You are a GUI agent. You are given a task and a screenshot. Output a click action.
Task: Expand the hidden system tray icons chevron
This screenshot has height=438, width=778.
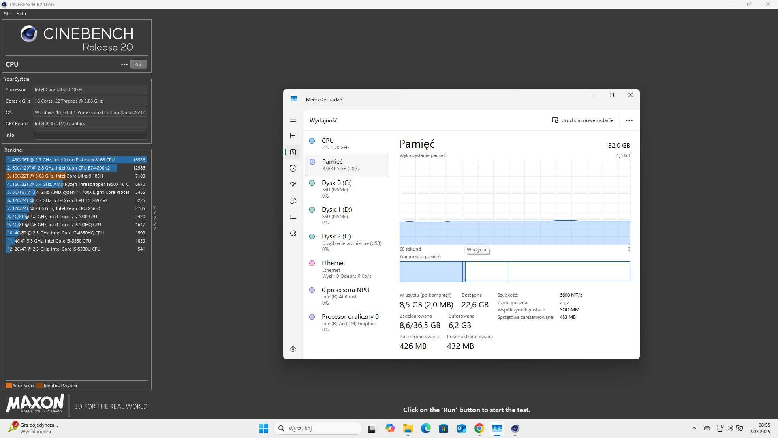coord(694,428)
